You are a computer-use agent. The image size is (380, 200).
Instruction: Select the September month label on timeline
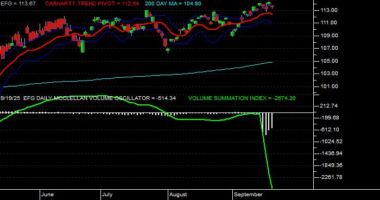[x=249, y=195]
